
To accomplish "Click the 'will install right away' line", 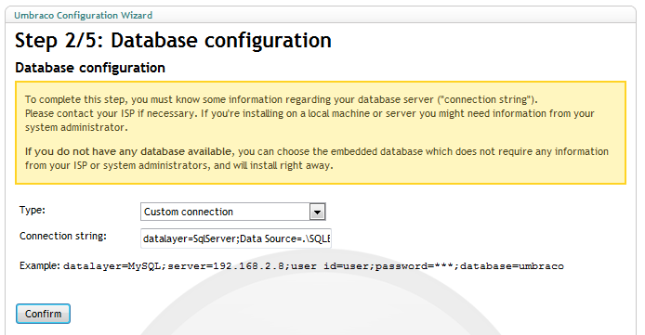I will click(179, 165).
